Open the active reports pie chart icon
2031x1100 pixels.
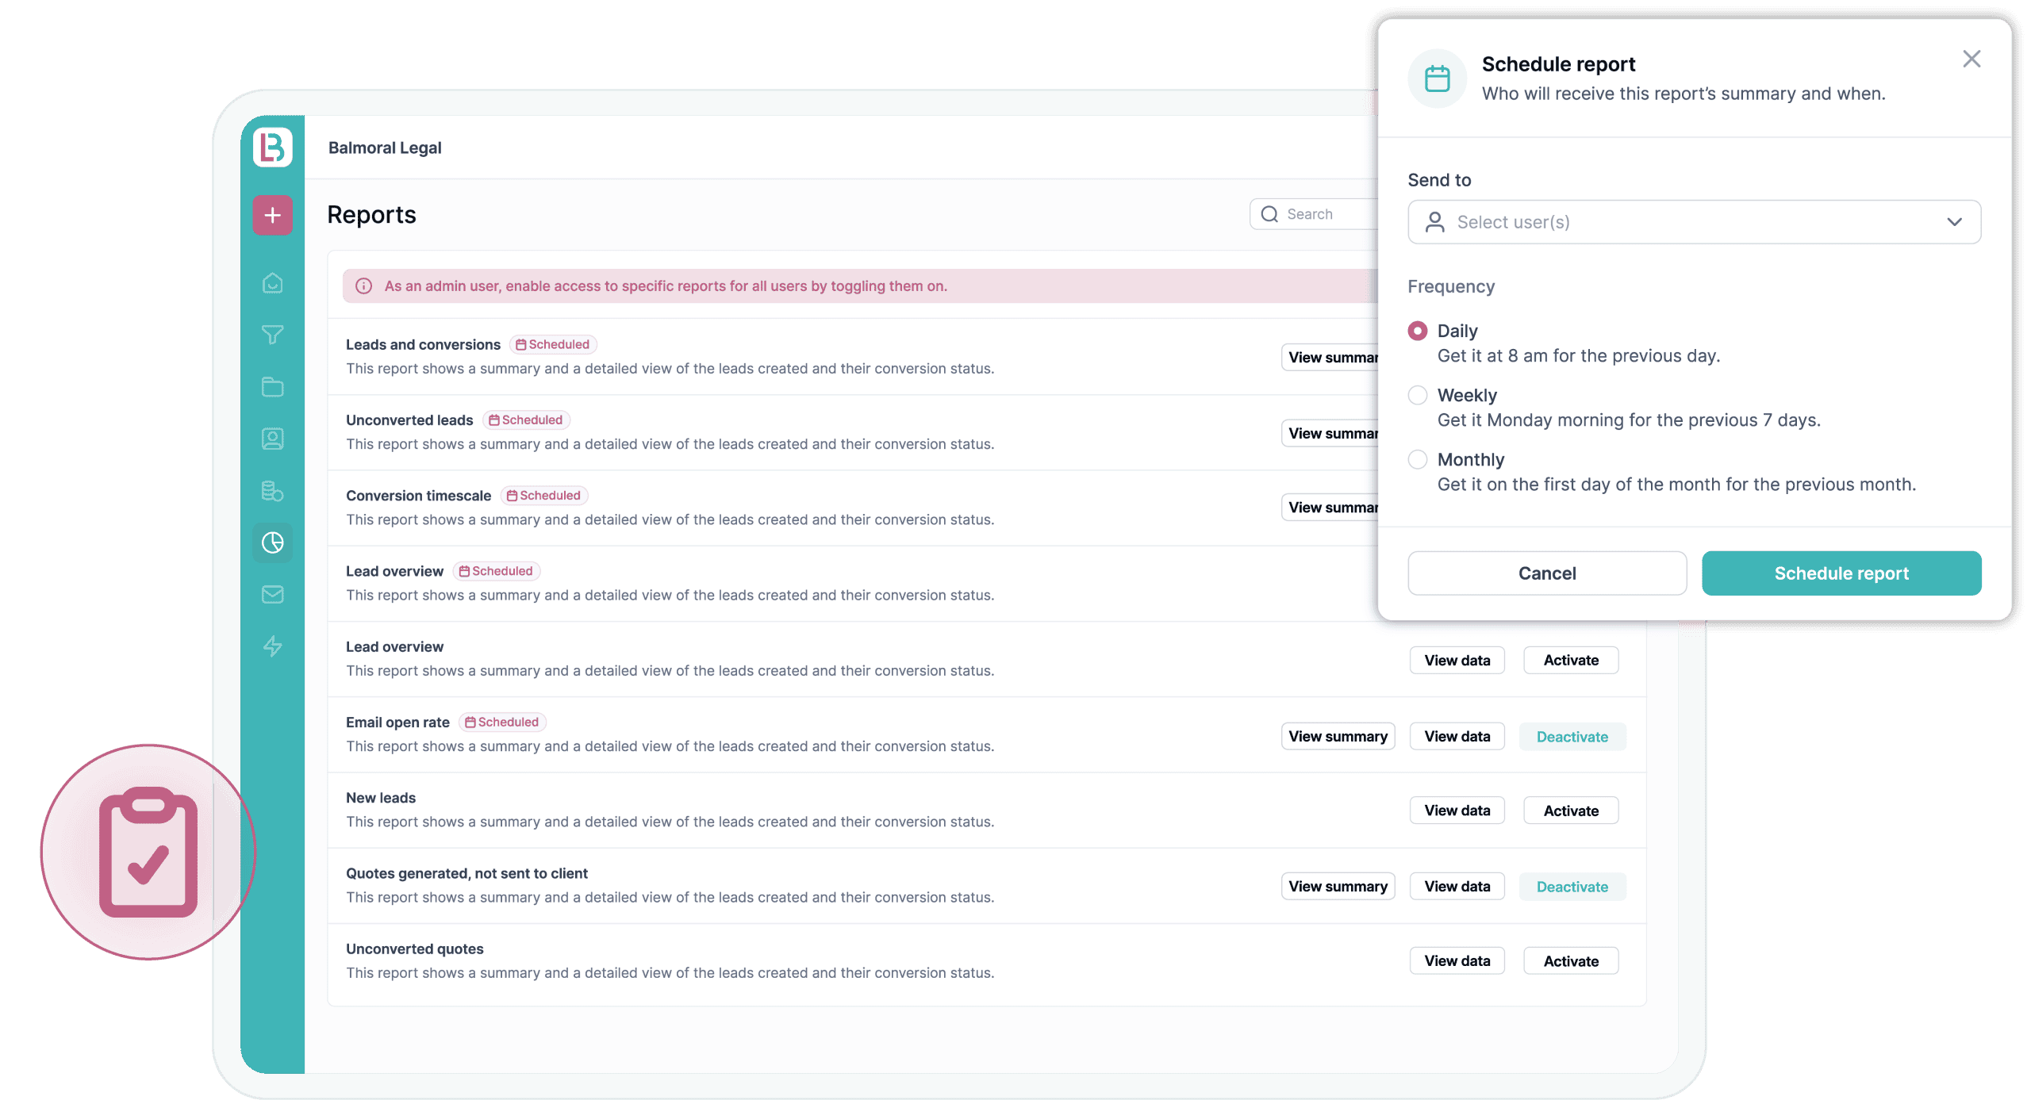(272, 542)
